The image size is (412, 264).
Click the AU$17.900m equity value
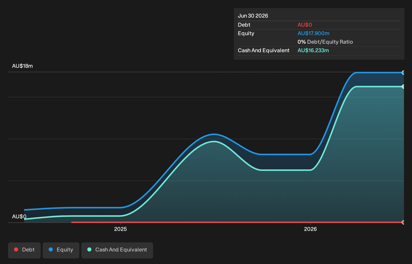click(x=313, y=33)
